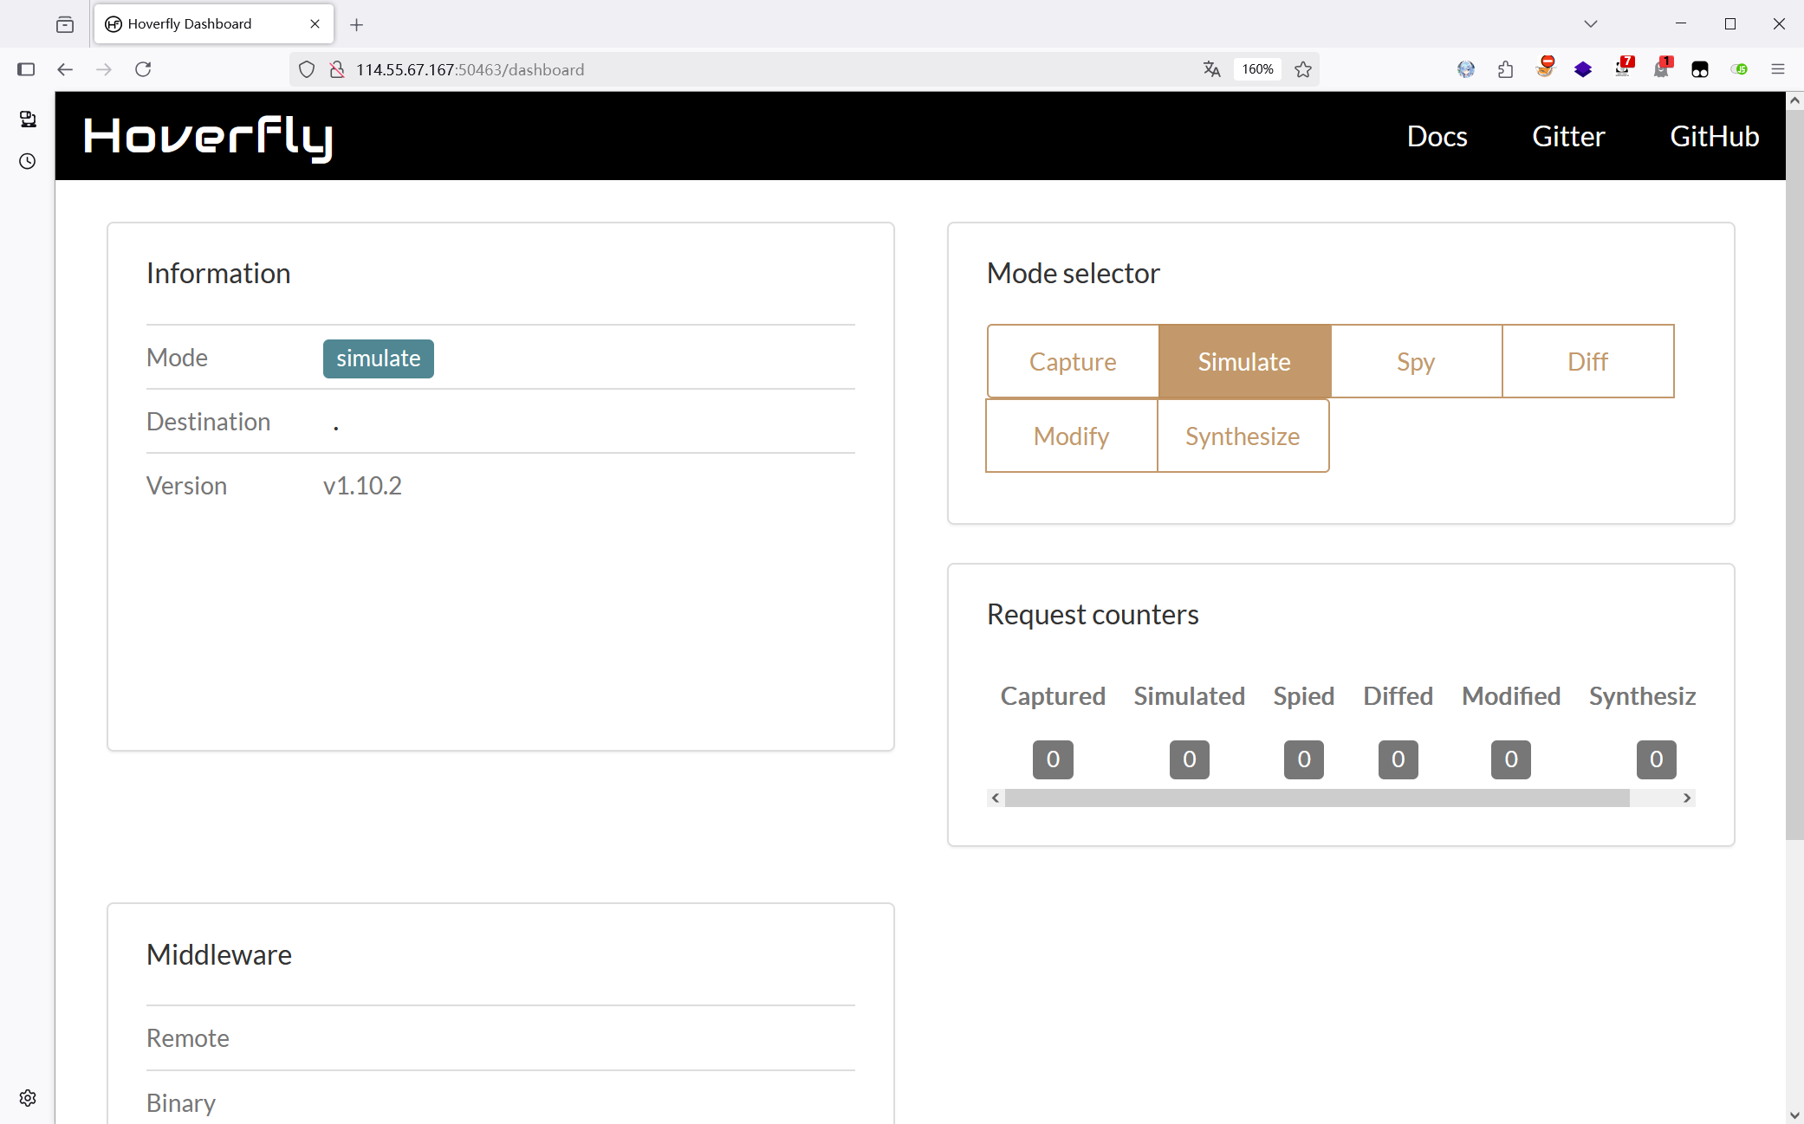Click the page scroll down arrow

coord(1794,1115)
